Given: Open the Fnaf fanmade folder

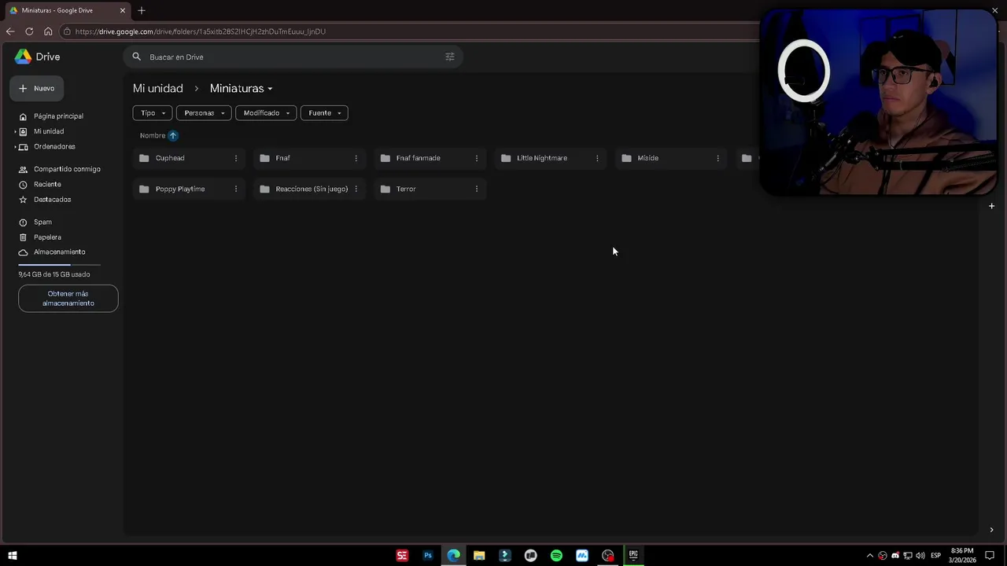Looking at the screenshot, I should coord(430,158).
